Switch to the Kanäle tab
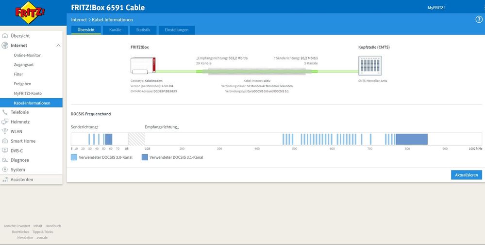The image size is (485, 245). [116, 30]
